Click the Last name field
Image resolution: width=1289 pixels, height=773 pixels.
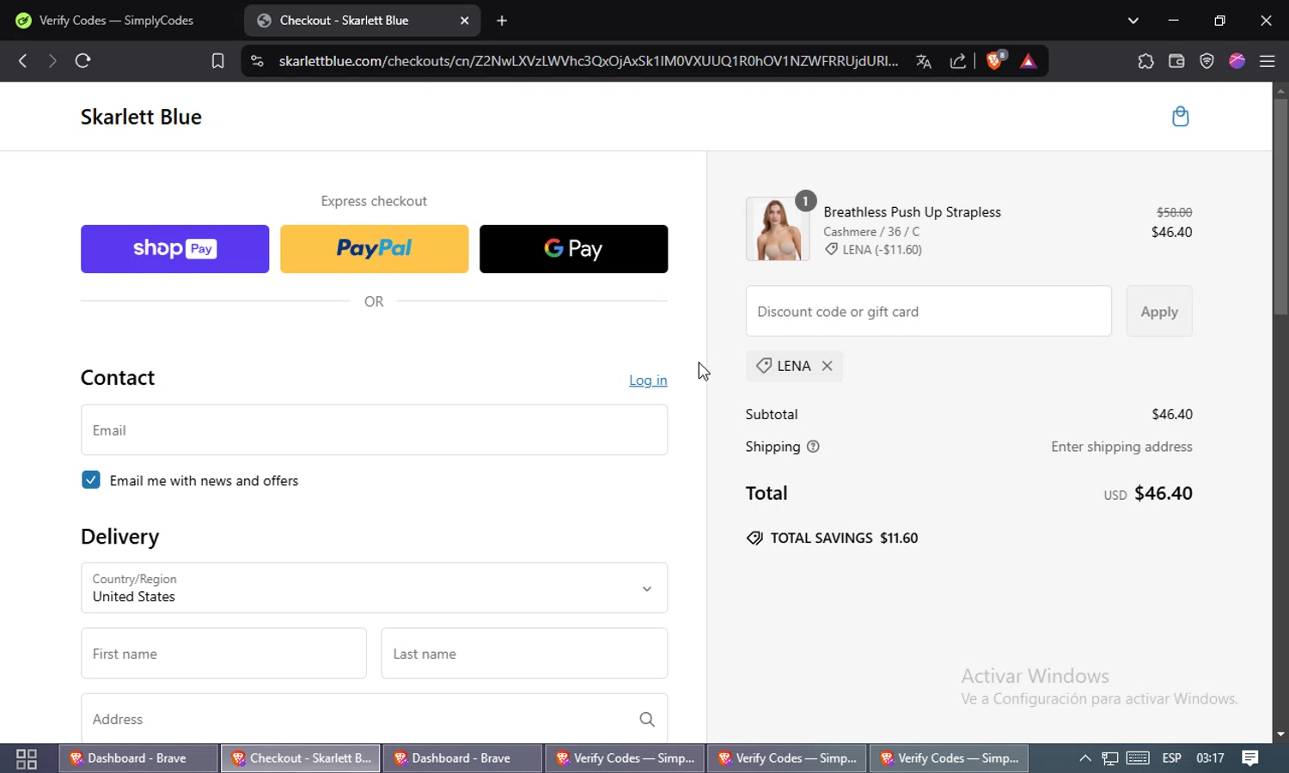tap(524, 654)
